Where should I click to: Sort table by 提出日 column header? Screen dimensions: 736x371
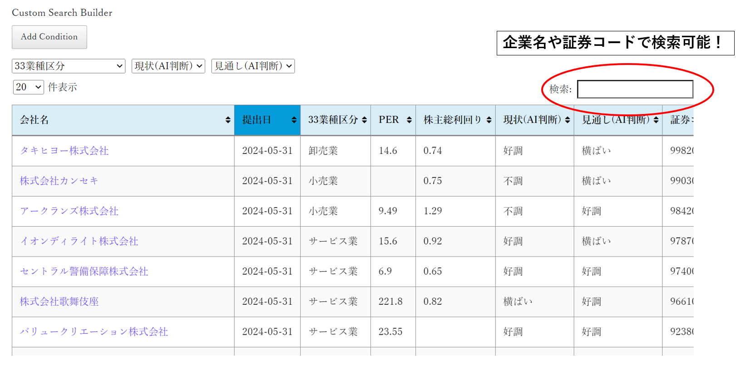tap(267, 120)
